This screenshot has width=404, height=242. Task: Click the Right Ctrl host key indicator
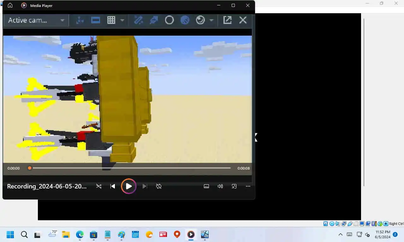click(396, 224)
